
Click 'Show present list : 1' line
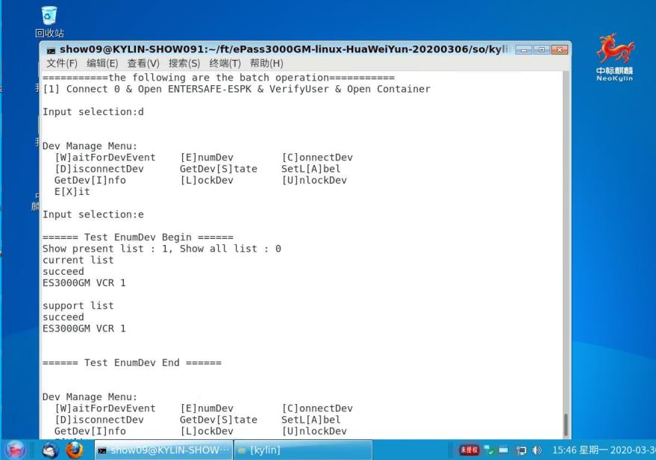tap(161, 249)
